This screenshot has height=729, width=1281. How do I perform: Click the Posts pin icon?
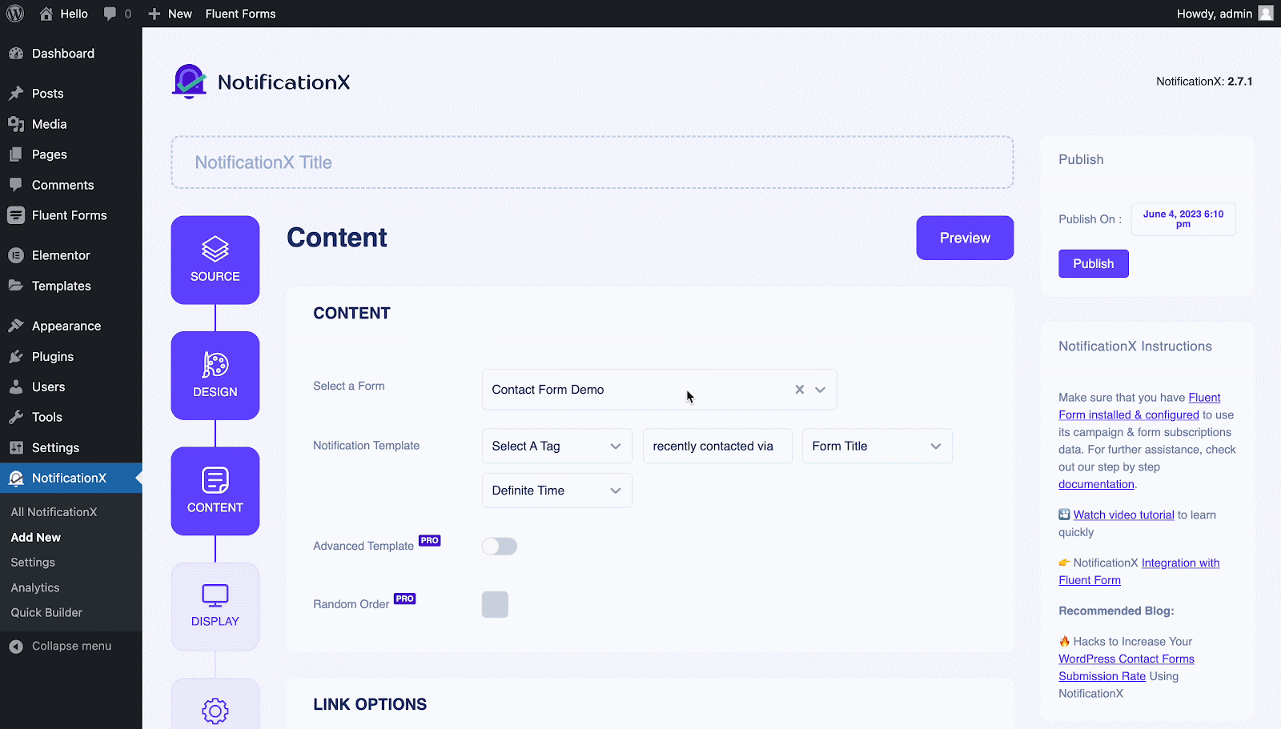[x=16, y=94]
